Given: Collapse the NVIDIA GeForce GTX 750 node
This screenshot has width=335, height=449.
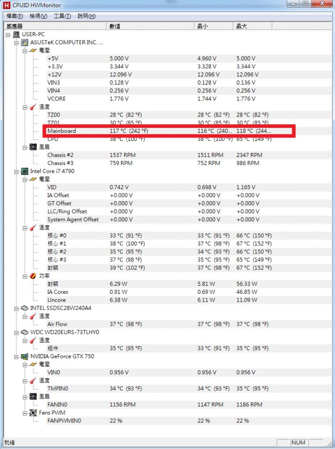Looking at the screenshot, I should (x=16, y=357).
